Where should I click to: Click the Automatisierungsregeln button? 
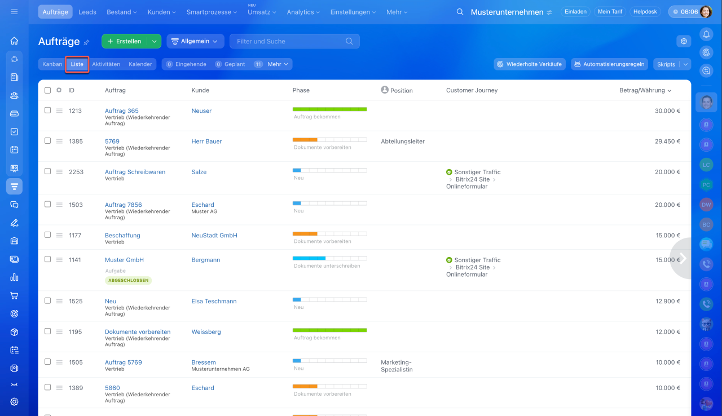609,64
